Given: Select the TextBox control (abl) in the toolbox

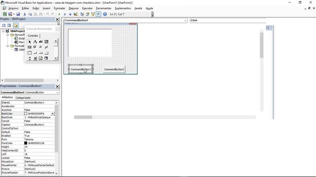Looking at the screenshot, I should pos(40,42).
